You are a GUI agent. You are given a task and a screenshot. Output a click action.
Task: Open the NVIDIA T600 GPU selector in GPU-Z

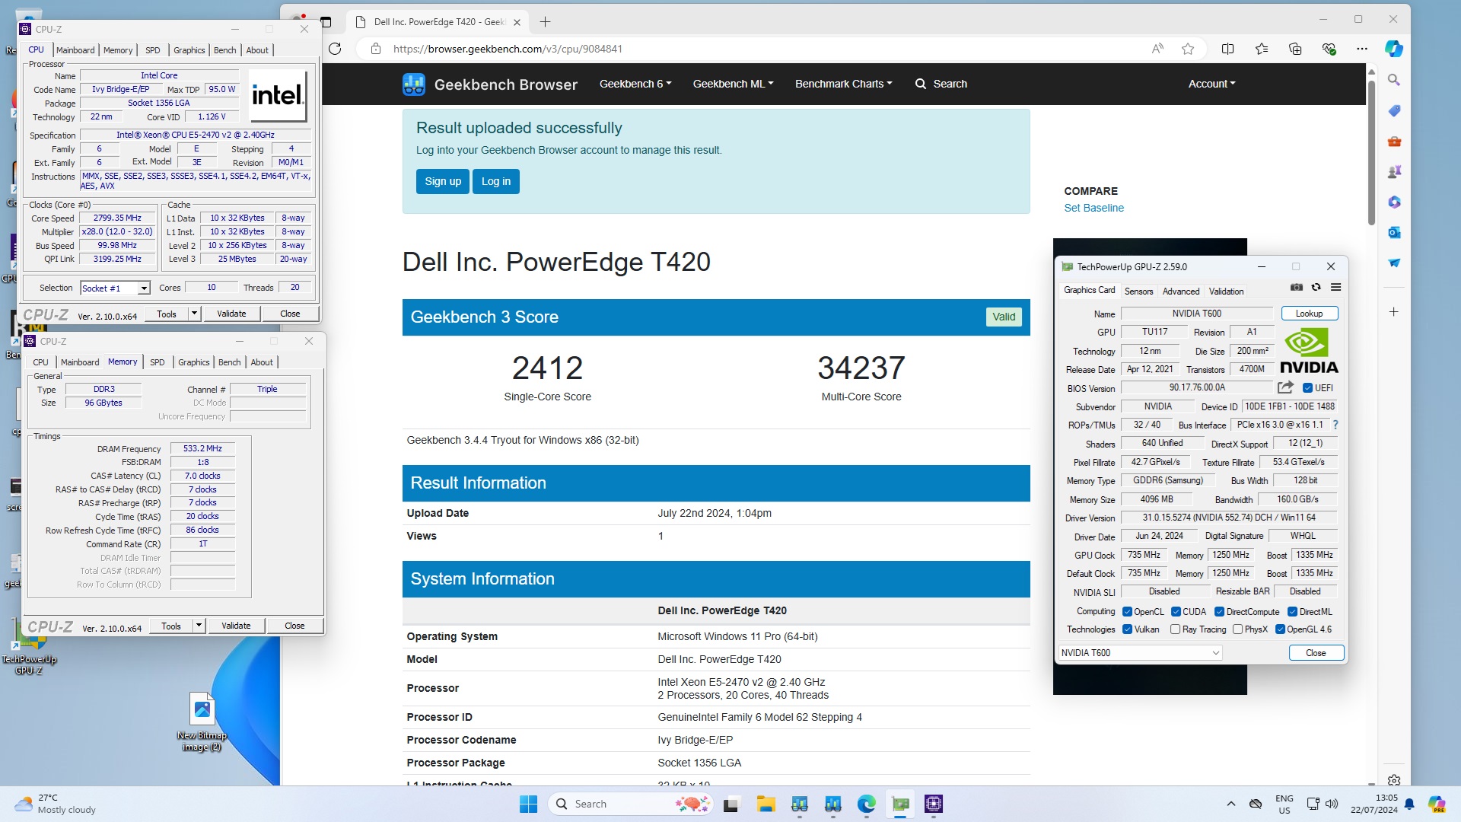point(1140,653)
